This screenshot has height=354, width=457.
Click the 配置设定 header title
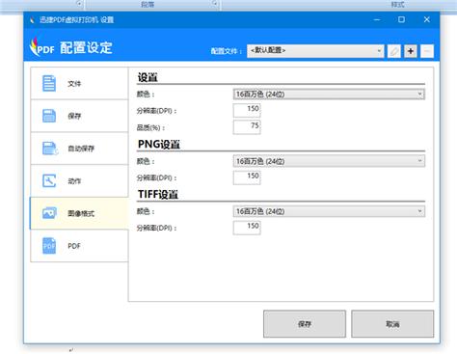tap(86, 47)
